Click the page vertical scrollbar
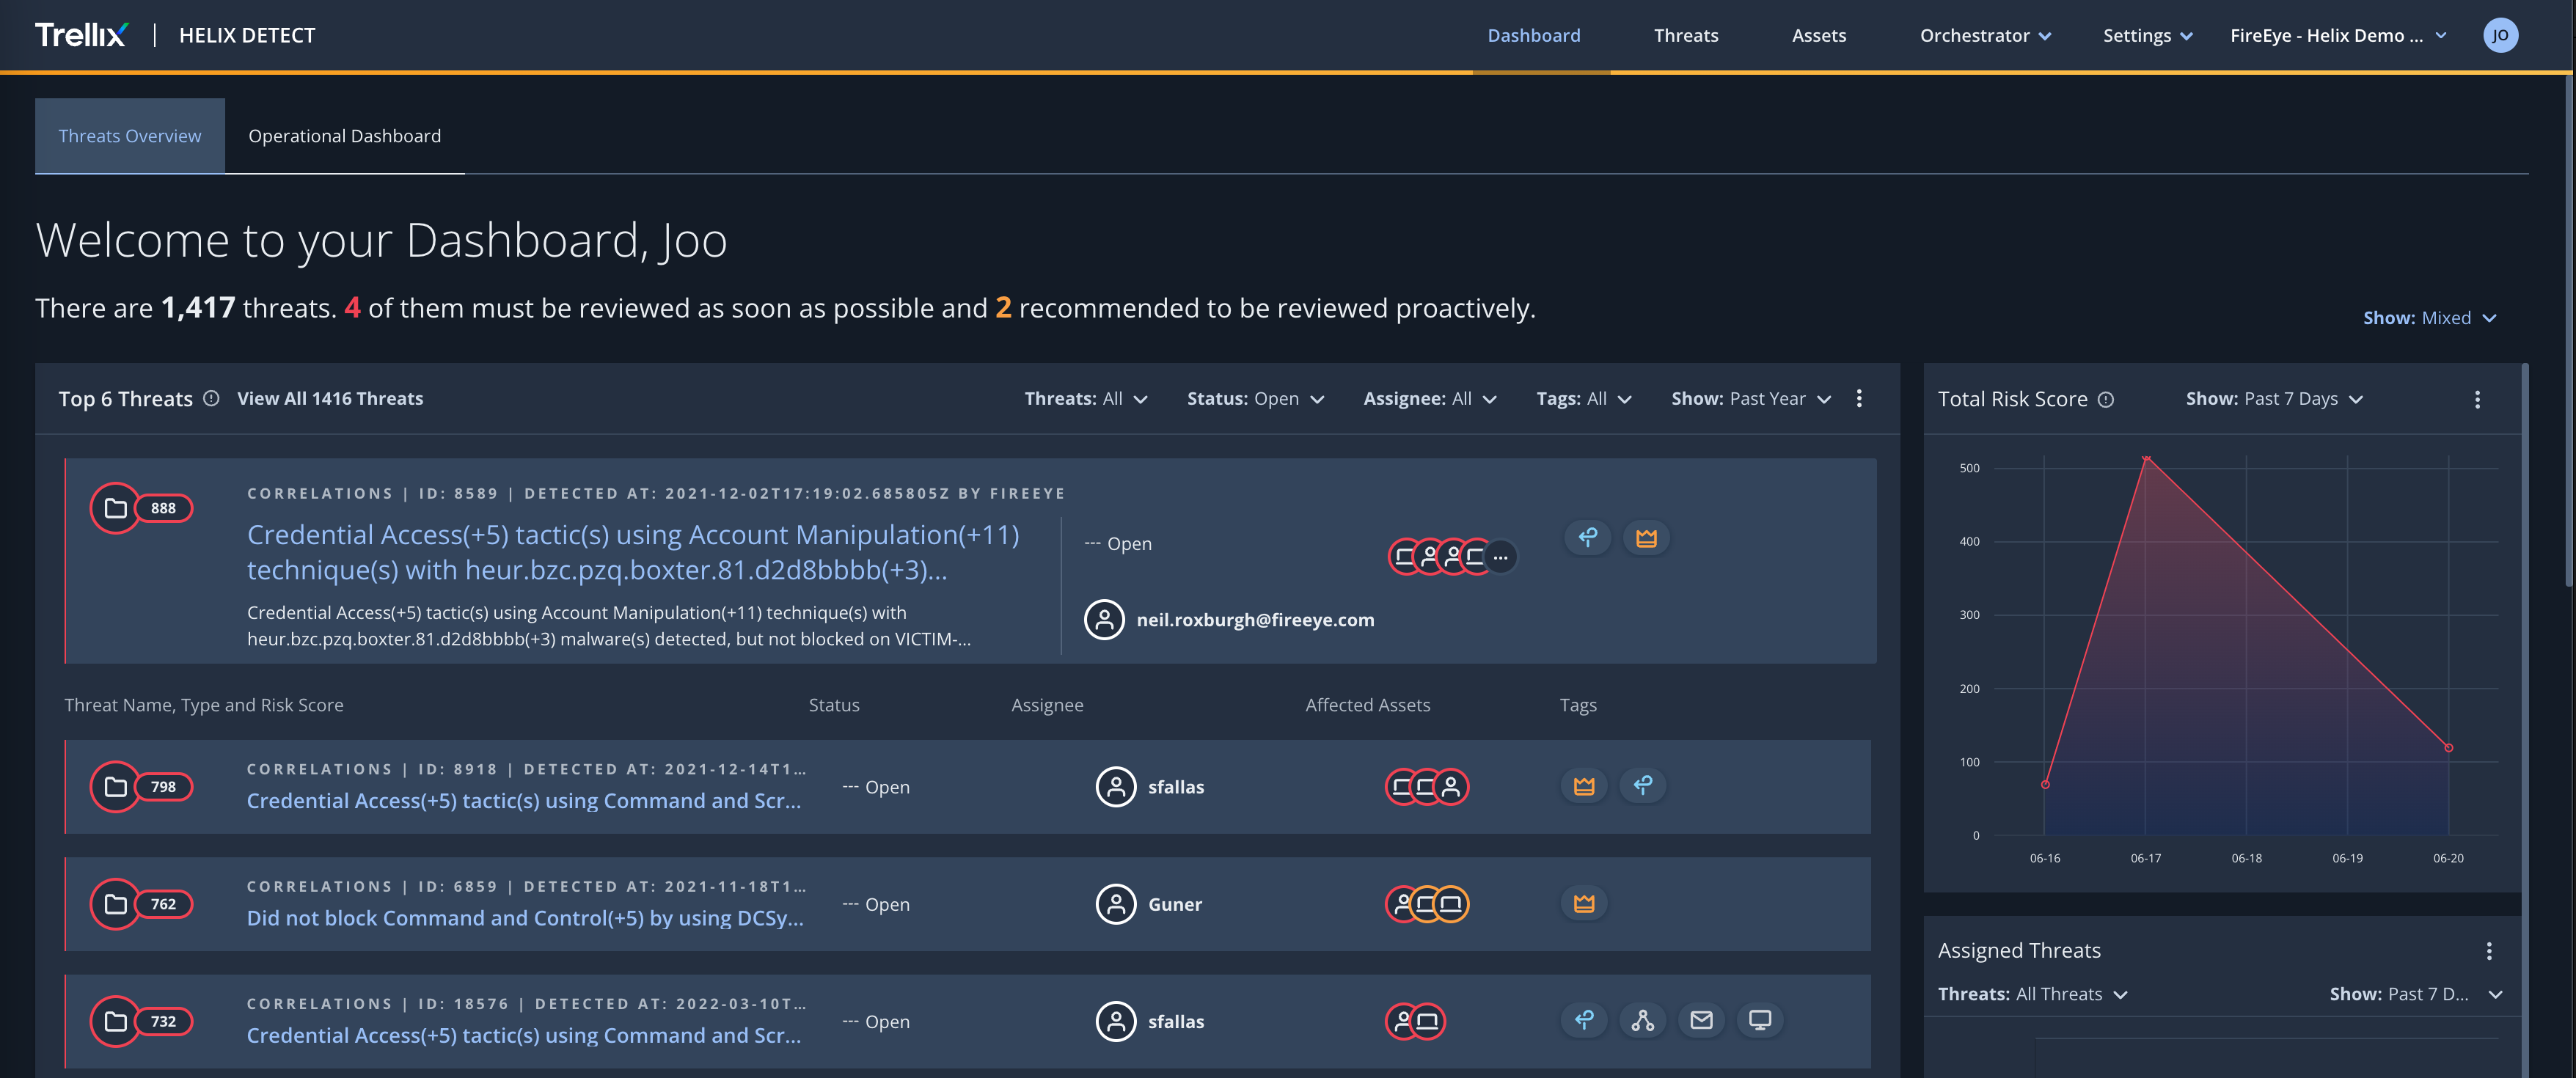Screen dimensions: 2576x1078 (x=2570, y=330)
